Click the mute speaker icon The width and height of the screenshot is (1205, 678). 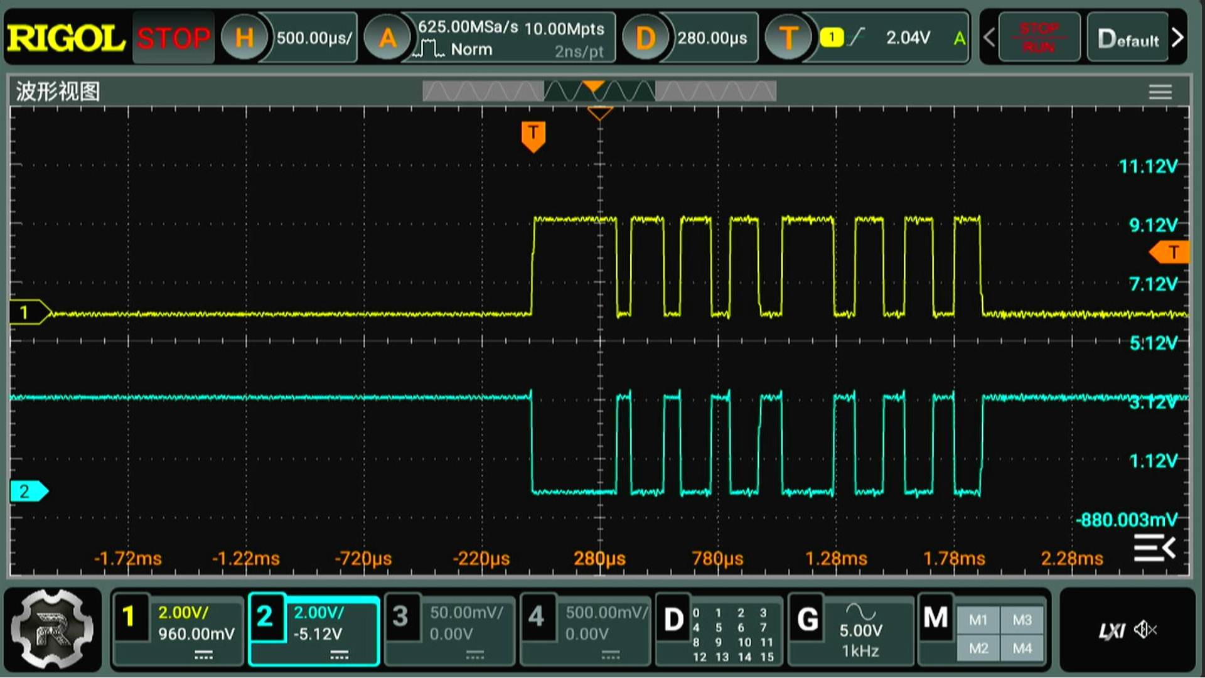pos(1145,630)
